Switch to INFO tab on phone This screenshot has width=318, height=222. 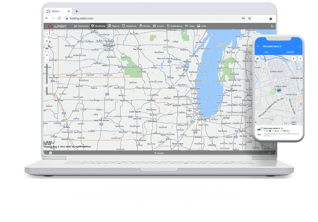click(x=267, y=52)
